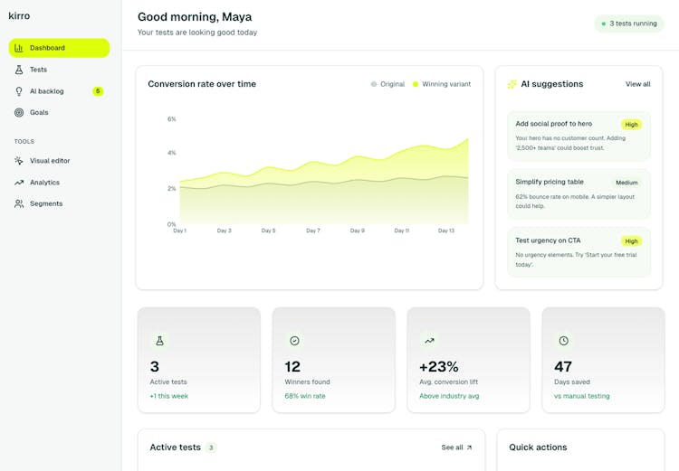Select the Simplify pricing table suggestion
Image resolution: width=679 pixels, height=471 pixels.
click(578, 193)
